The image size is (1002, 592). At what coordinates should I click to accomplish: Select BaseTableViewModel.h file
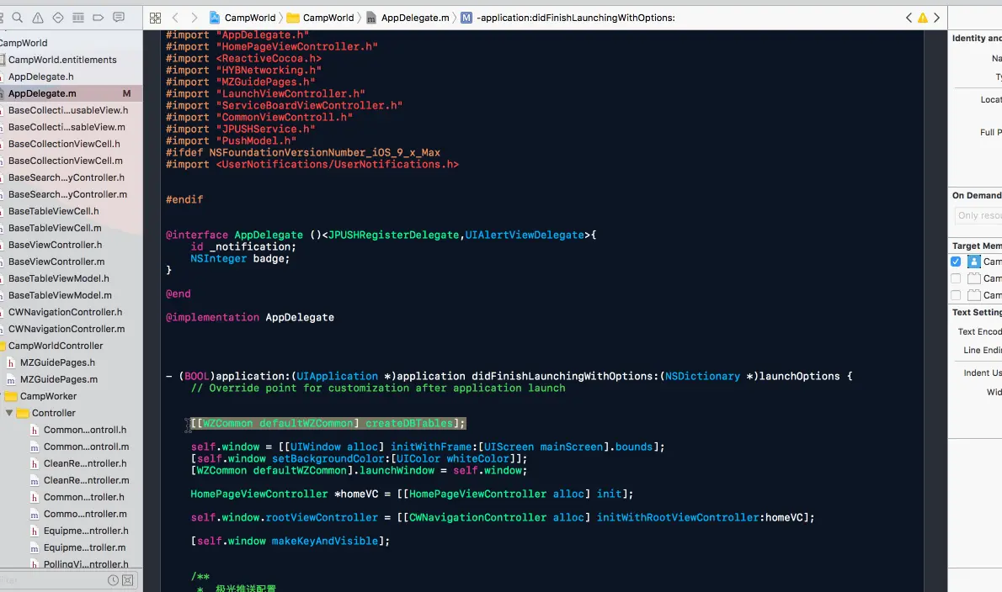coord(59,278)
